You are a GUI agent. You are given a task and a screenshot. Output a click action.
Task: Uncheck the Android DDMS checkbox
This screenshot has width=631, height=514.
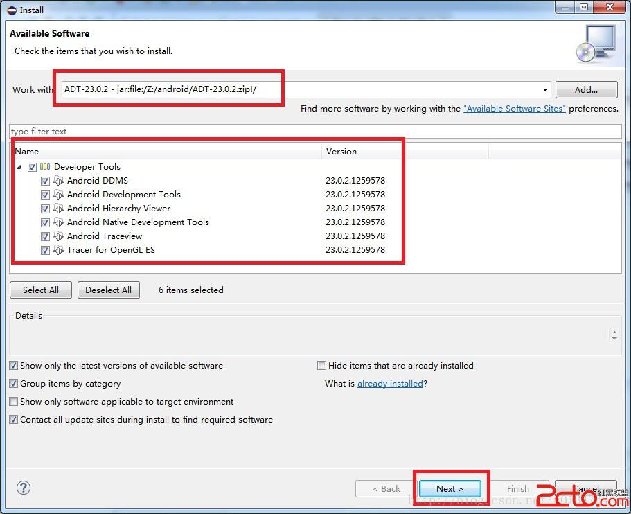[x=45, y=181]
